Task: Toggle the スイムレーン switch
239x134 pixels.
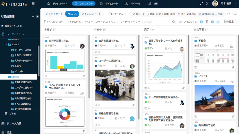Action: (x=181, y=22)
